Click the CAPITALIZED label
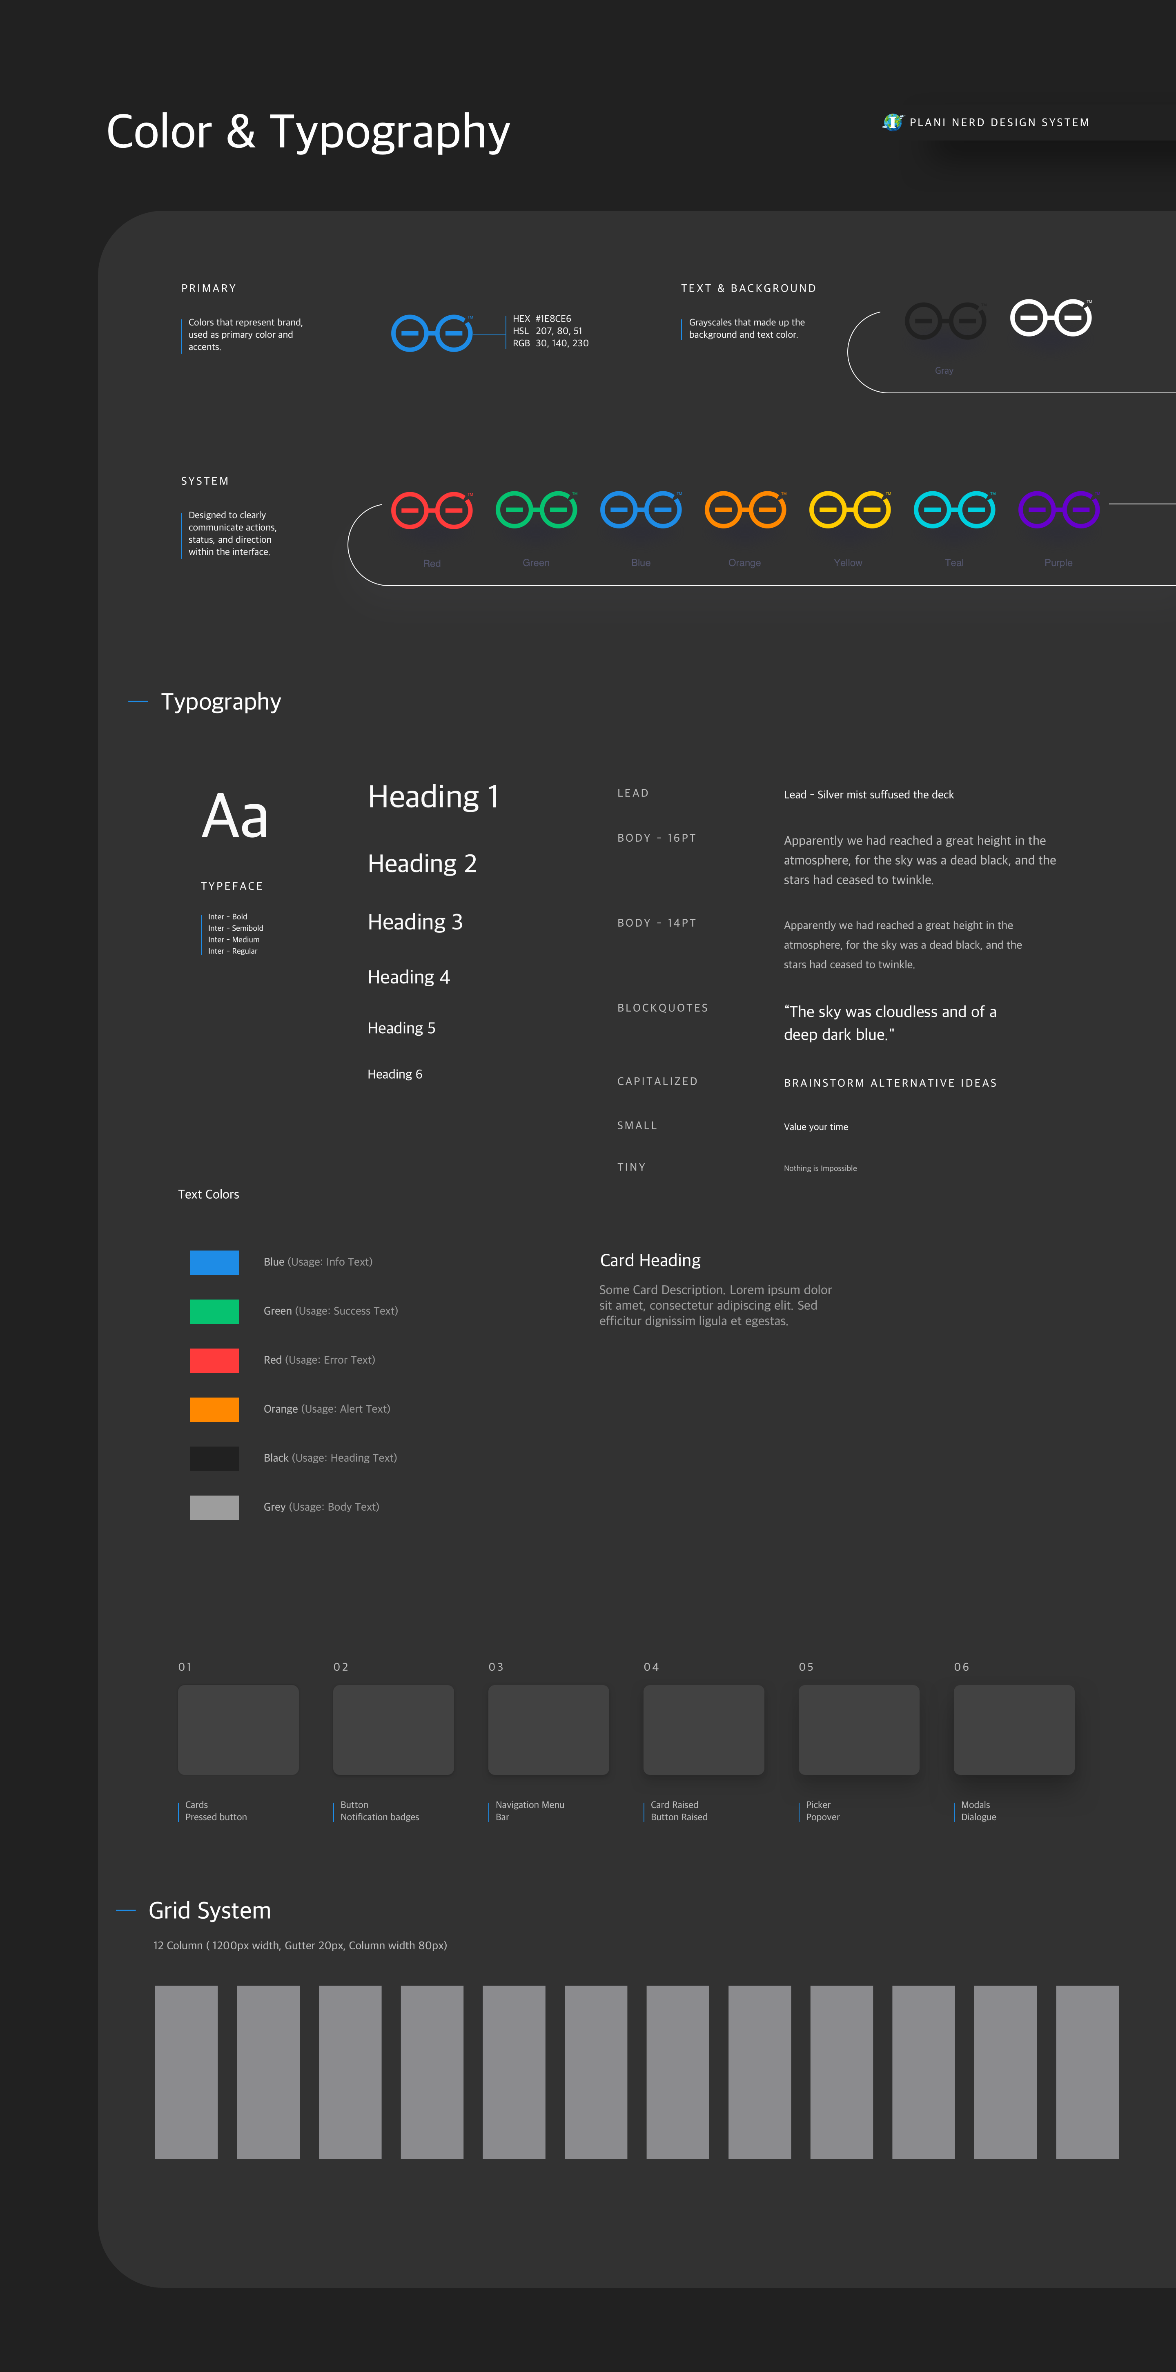The width and height of the screenshot is (1176, 2372). coord(657,1081)
